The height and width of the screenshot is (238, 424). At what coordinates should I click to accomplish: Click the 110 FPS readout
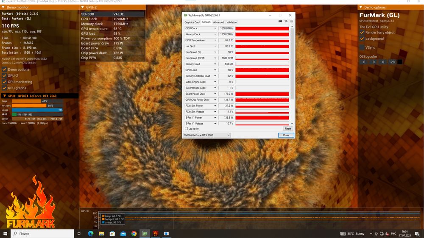(10, 26)
